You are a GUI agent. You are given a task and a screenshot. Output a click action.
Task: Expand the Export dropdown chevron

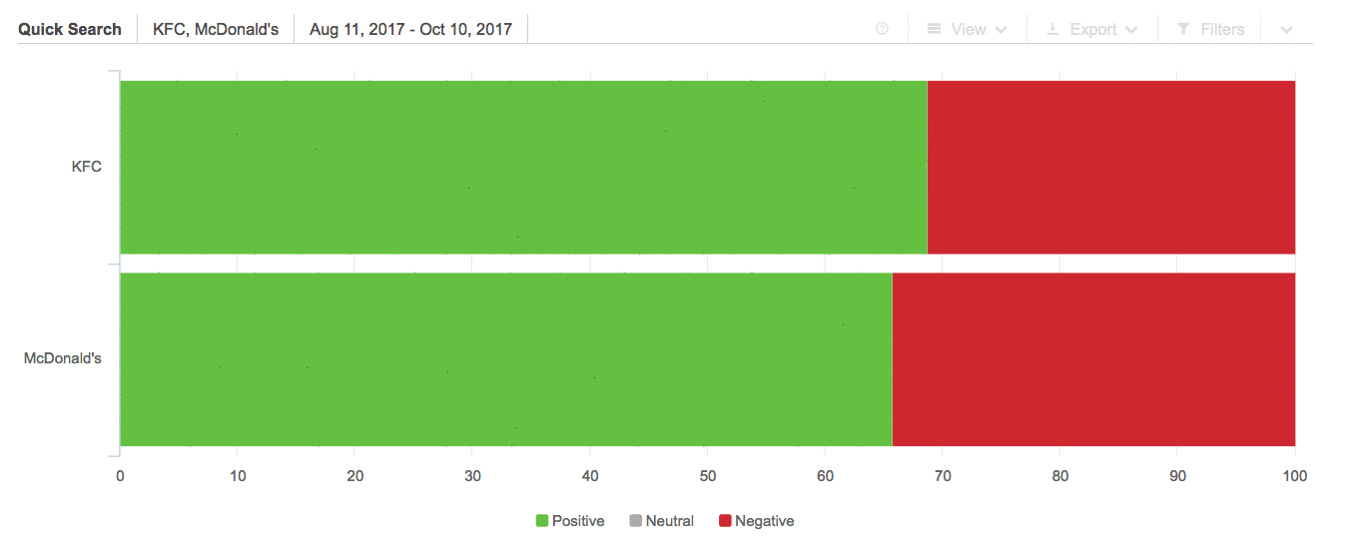tap(1131, 30)
